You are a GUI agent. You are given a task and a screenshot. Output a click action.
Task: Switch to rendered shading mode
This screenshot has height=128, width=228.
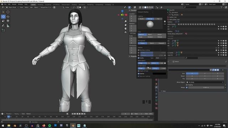click(150, 7)
